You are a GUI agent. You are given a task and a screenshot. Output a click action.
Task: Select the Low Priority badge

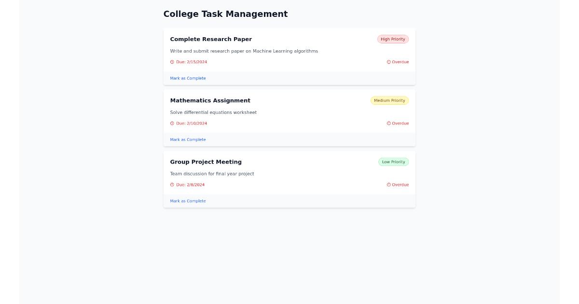coord(393,162)
